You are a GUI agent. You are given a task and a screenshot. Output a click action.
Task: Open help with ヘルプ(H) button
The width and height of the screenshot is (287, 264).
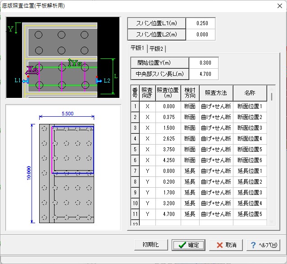click(264, 245)
